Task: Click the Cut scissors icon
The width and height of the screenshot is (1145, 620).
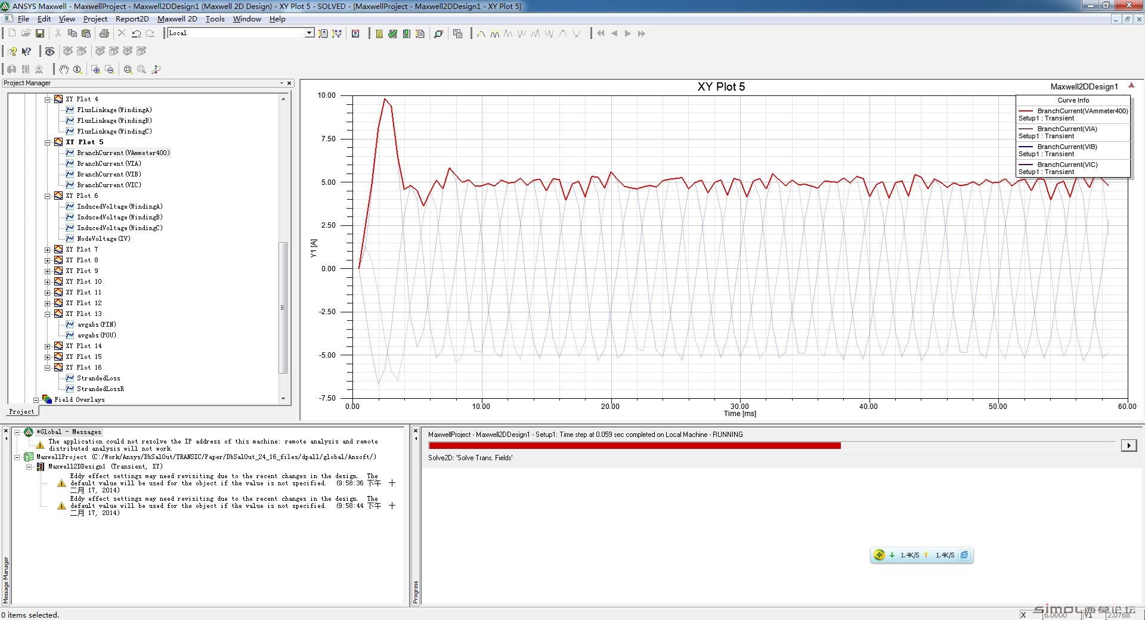Action: pyautogui.click(x=58, y=33)
